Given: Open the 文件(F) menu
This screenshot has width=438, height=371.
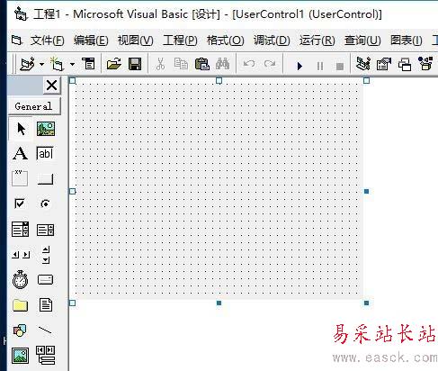Looking at the screenshot, I should click(x=47, y=41).
